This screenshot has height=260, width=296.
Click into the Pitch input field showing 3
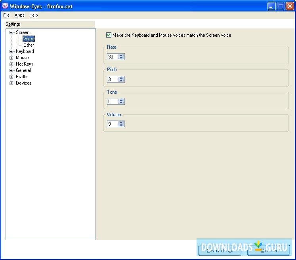(x=113, y=79)
